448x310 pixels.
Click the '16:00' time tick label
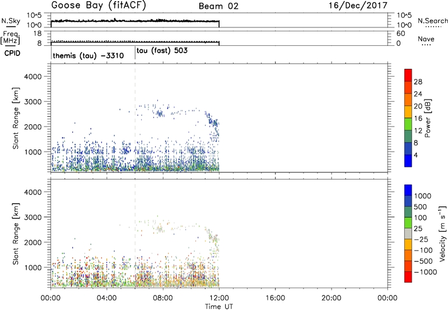point(275,298)
